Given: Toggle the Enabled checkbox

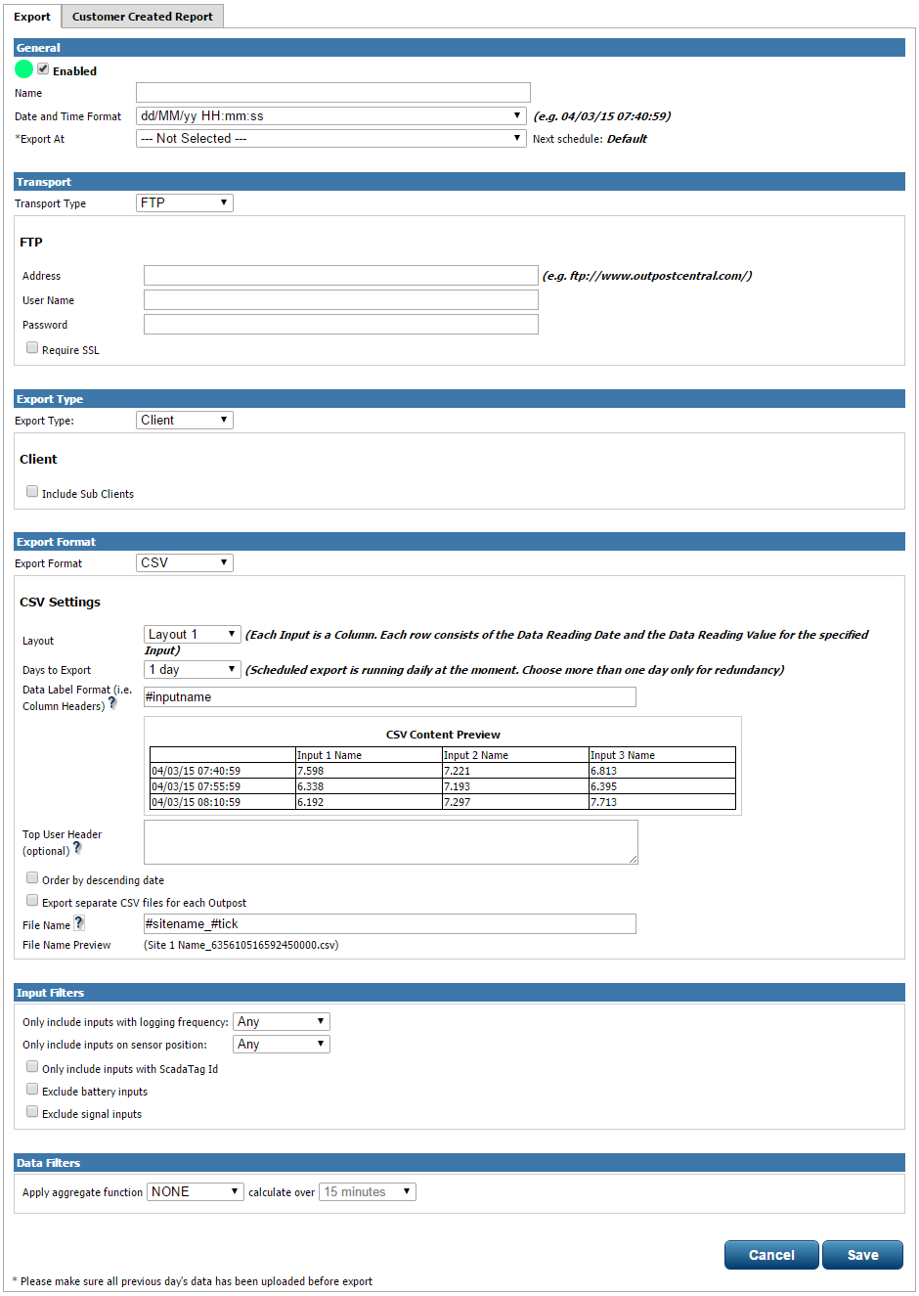Looking at the screenshot, I should pos(43,69).
